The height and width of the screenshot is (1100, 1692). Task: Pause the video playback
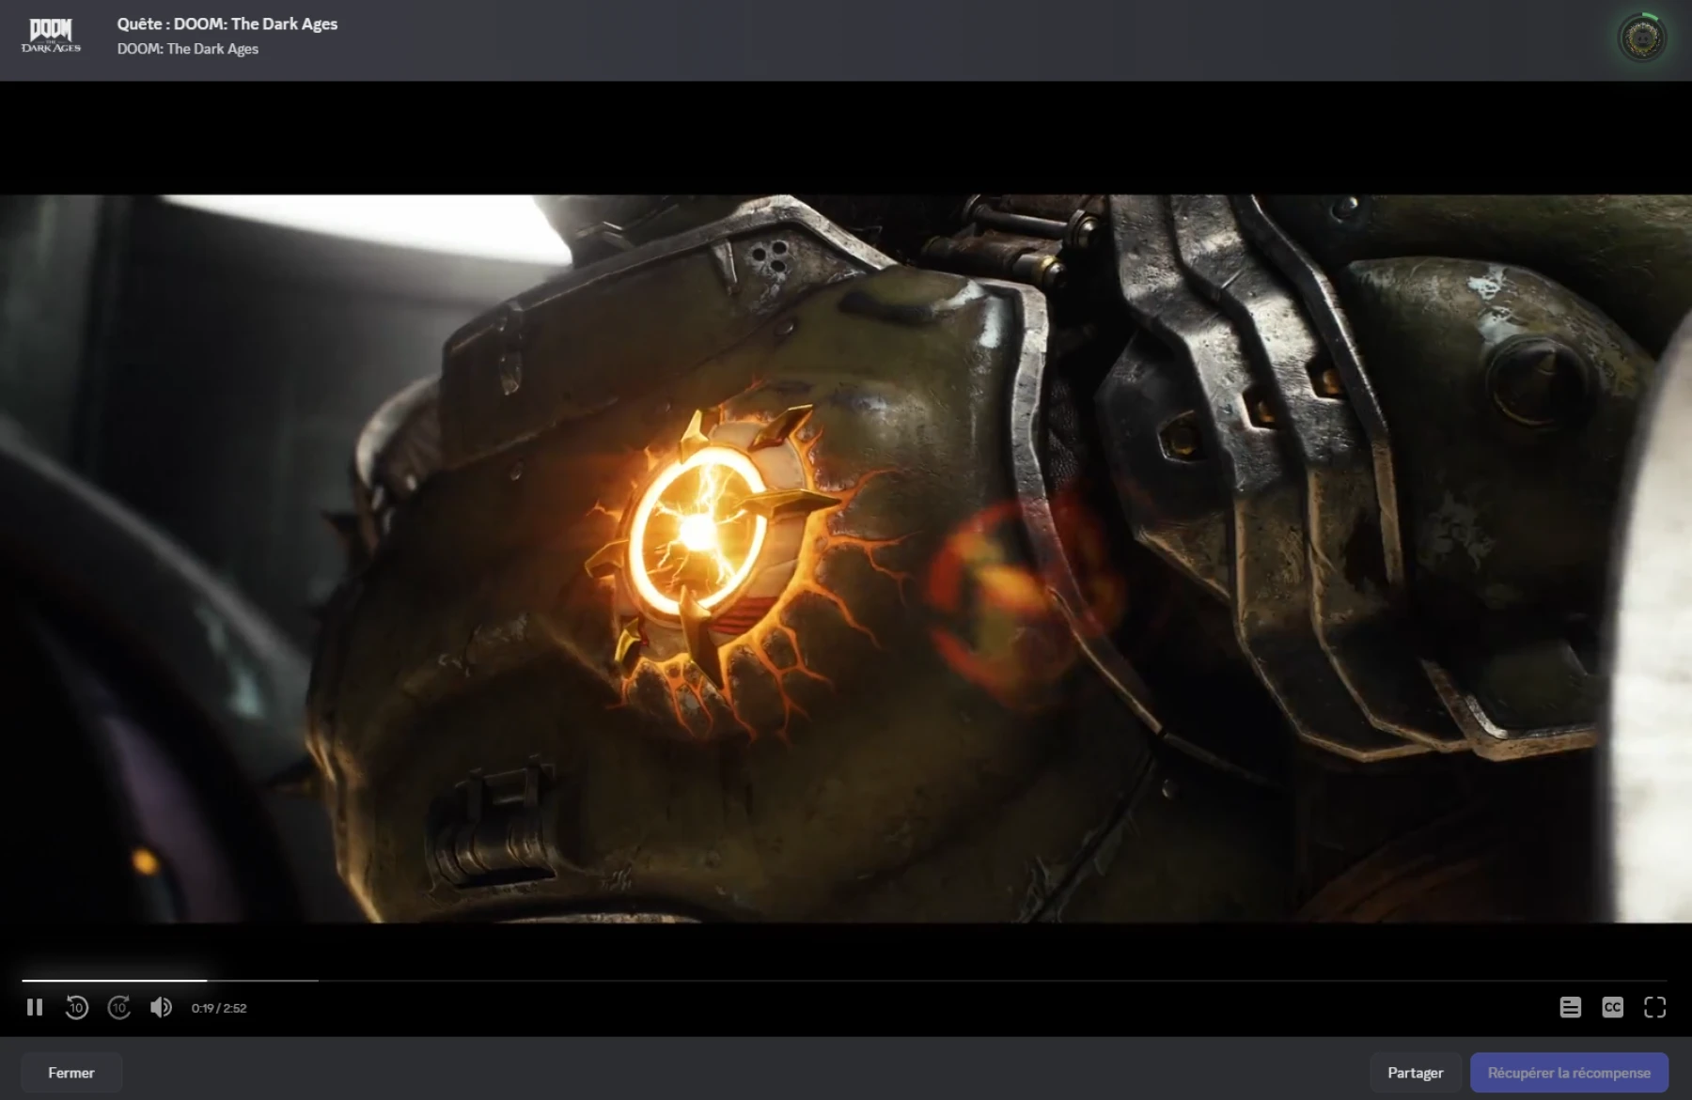point(36,1007)
